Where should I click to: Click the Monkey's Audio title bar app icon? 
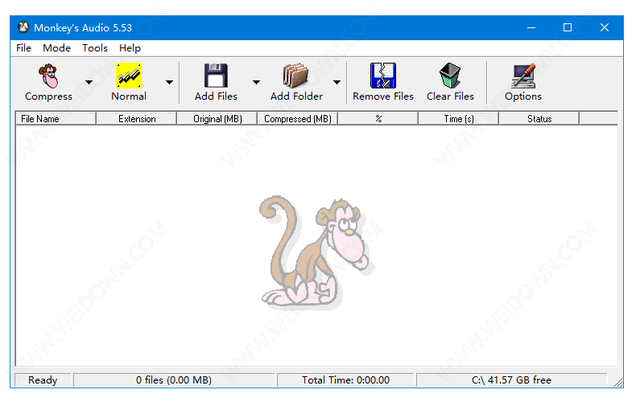23,27
